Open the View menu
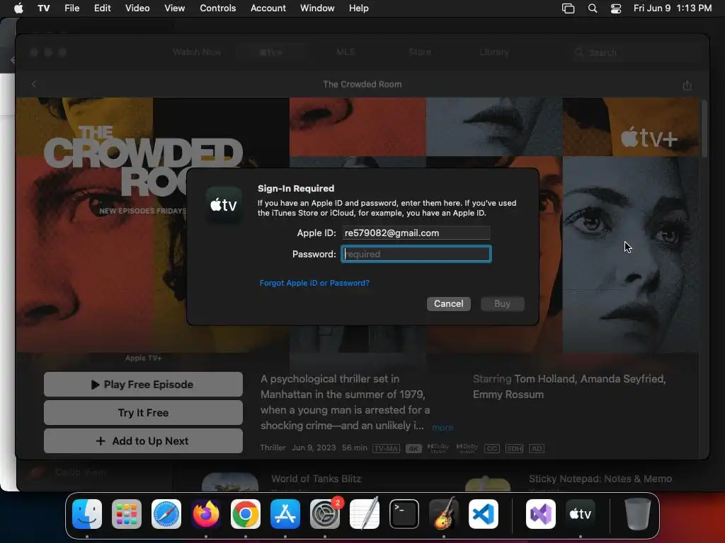This screenshot has height=543, width=725. tap(174, 8)
